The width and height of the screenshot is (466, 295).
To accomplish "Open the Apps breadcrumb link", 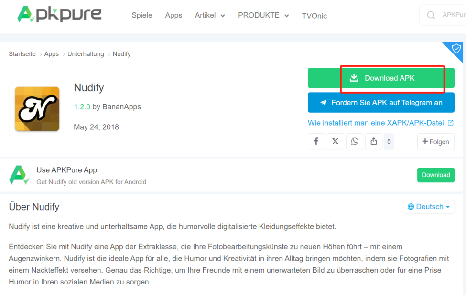I will (x=52, y=54).
